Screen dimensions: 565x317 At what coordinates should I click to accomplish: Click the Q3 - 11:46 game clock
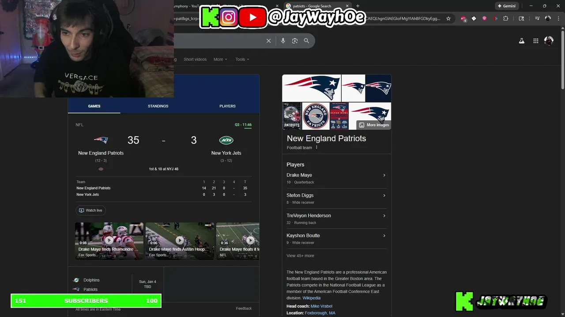(243, 125)
